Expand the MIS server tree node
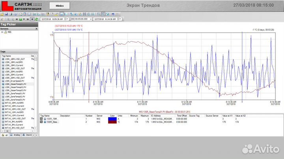The image size is (284, 159). click(2, 32)
